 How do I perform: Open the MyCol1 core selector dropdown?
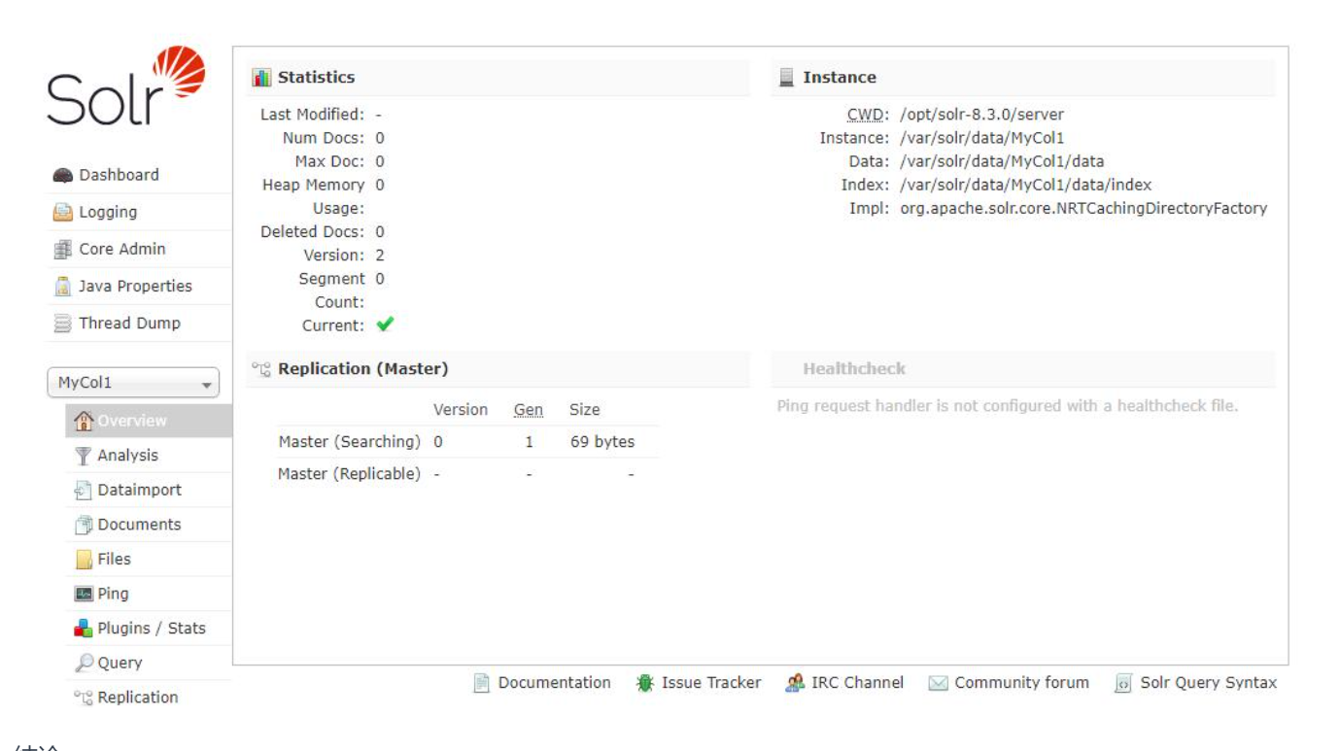click(133, 384)
